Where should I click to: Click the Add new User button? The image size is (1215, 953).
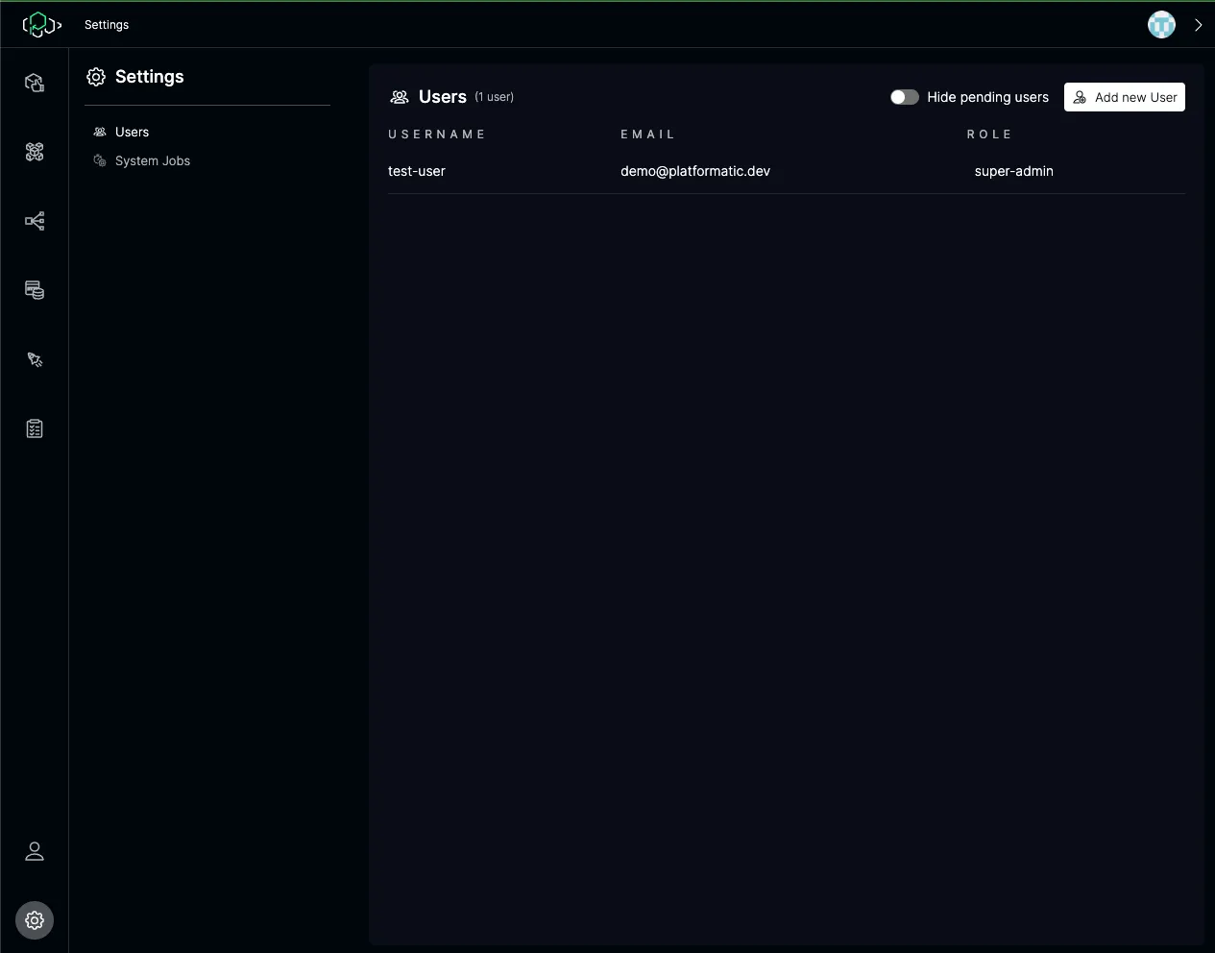[1124, 97]
